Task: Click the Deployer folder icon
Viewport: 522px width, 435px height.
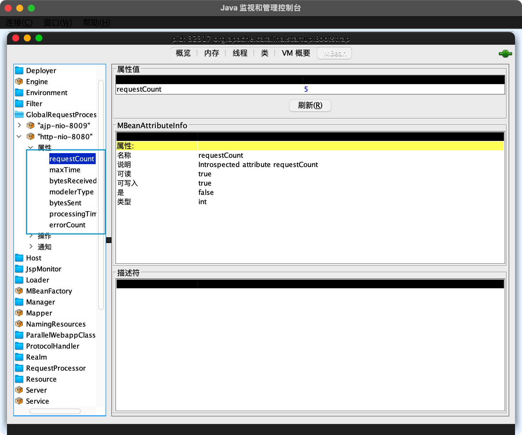Action: point(19,70)
